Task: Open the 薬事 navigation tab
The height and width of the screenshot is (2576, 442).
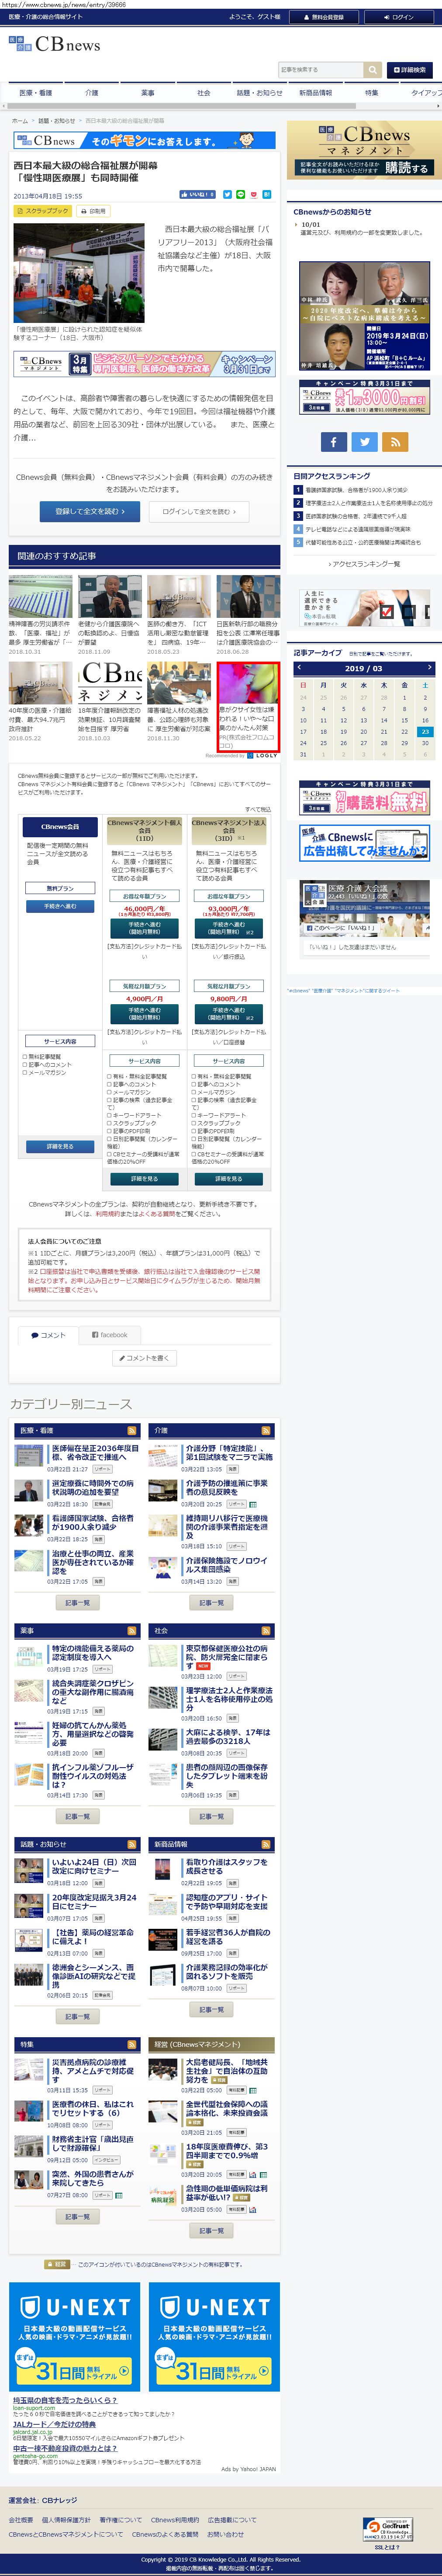Action: (148, 93)
